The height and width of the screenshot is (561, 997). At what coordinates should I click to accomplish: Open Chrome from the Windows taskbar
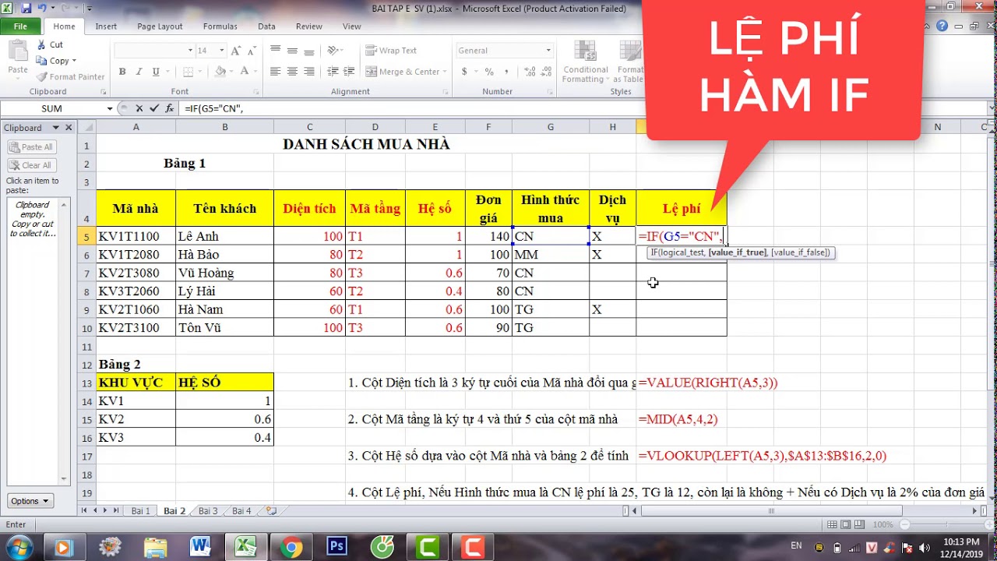(291, 546)
